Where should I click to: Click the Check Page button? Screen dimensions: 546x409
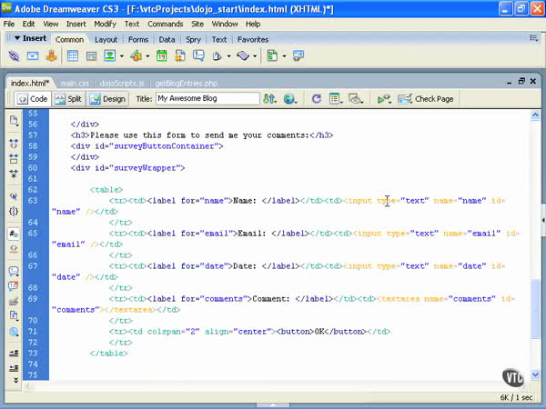click(426, 99)
